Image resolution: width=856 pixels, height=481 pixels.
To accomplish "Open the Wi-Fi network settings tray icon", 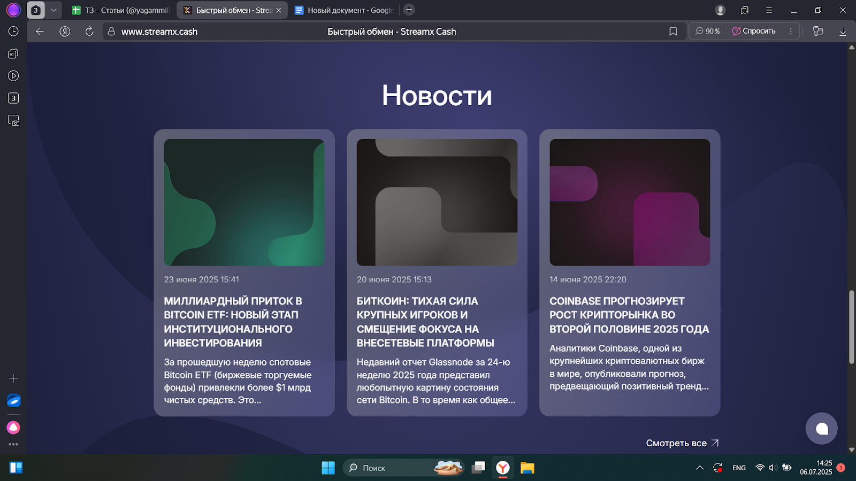I will (760, 468).
